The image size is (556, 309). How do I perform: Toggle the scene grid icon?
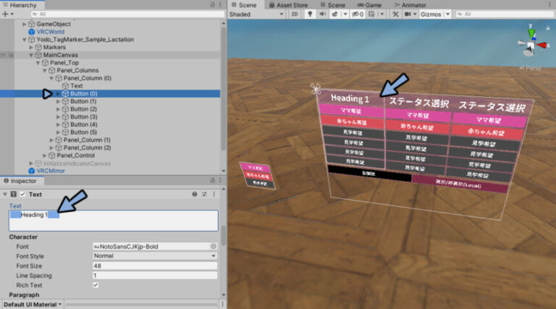click(x=371, y=14)
